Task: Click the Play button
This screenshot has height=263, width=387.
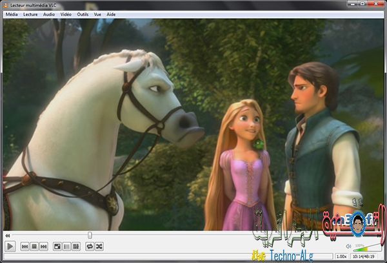Action: point(10,246)
